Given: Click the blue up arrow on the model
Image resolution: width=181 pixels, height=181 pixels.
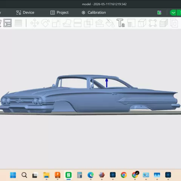Looking at the screenshot, I should pos(107,83).
